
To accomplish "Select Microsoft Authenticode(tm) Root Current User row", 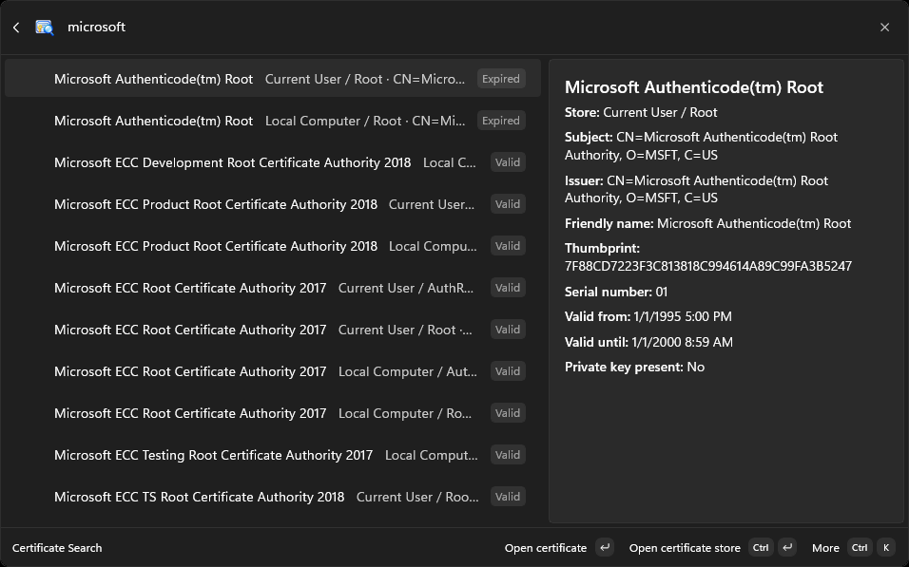I will click(x=273, y=79).
